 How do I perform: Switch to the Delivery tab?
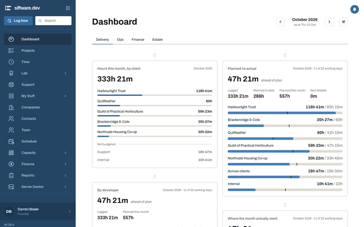click(102, 40)
